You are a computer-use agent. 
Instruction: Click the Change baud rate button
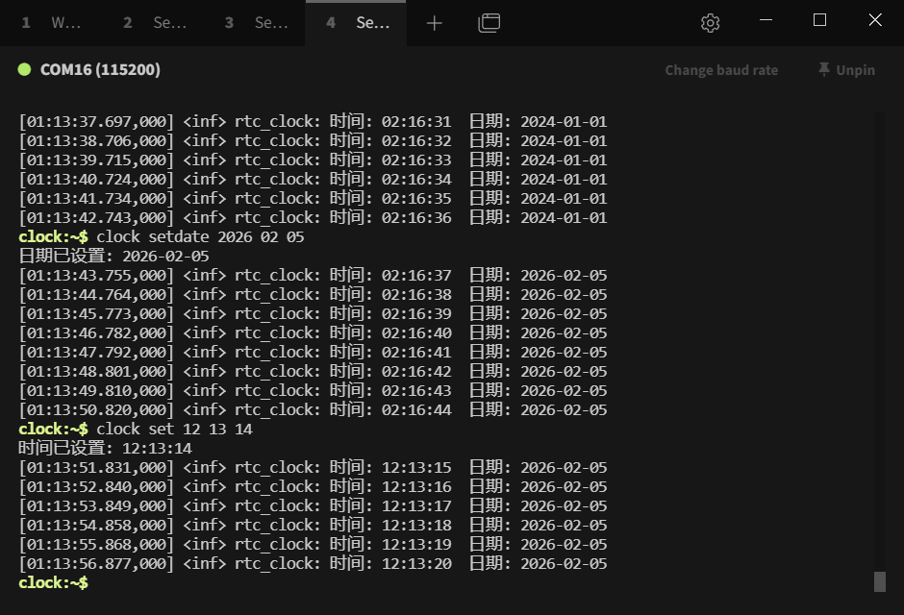[x=721, y=70]
